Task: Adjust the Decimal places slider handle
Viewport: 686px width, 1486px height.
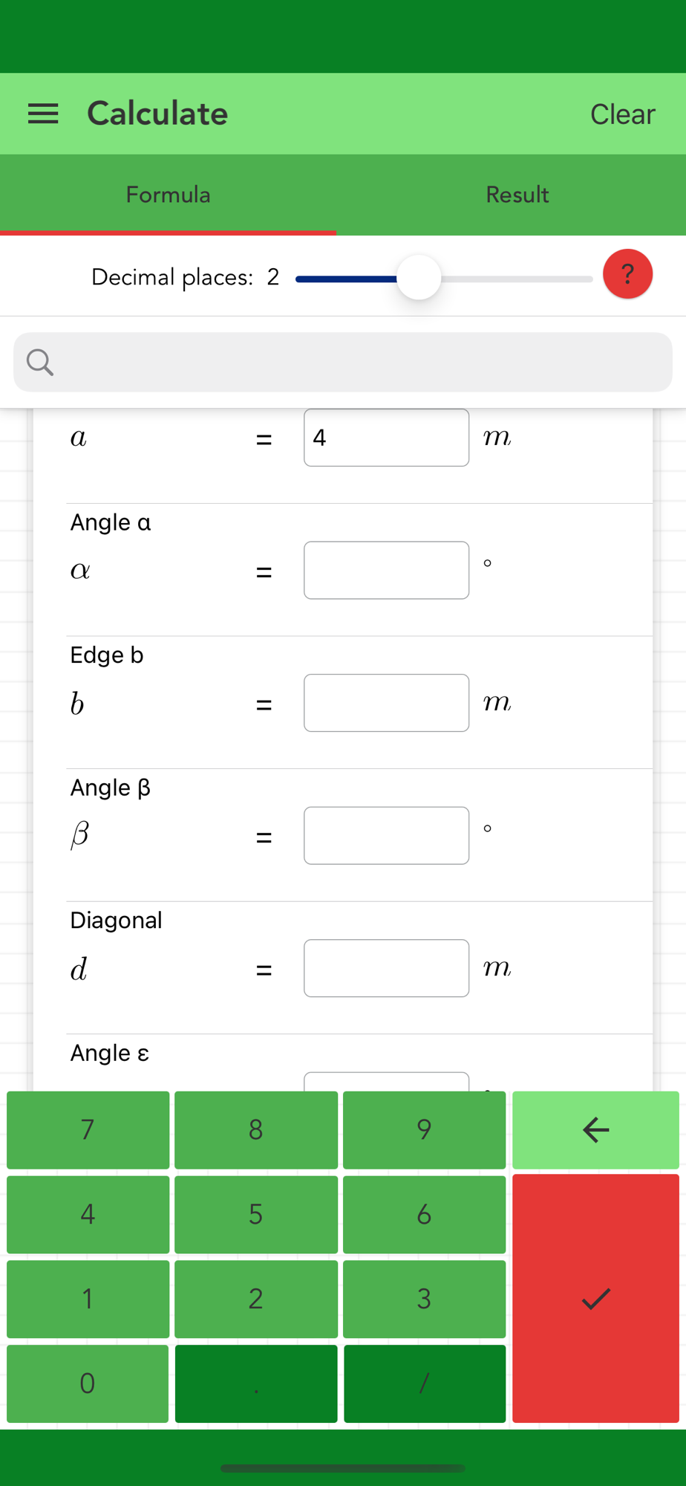Action: click(x=419, y=277)
